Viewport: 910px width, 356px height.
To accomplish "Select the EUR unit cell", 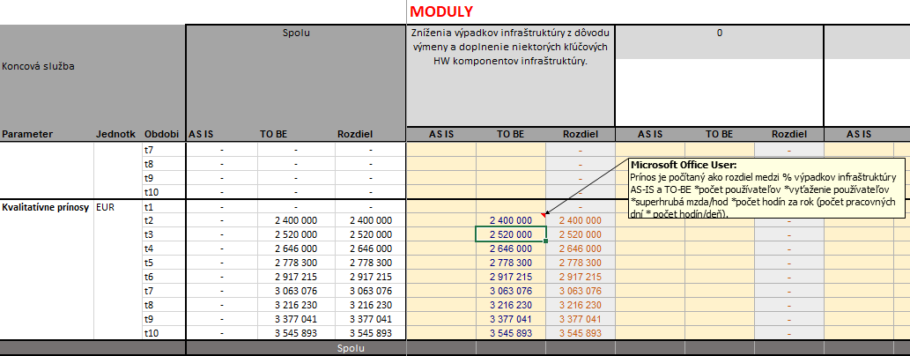I will (118, 206).
